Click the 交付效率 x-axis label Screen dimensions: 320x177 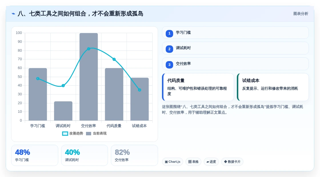(x=89, y=126)
